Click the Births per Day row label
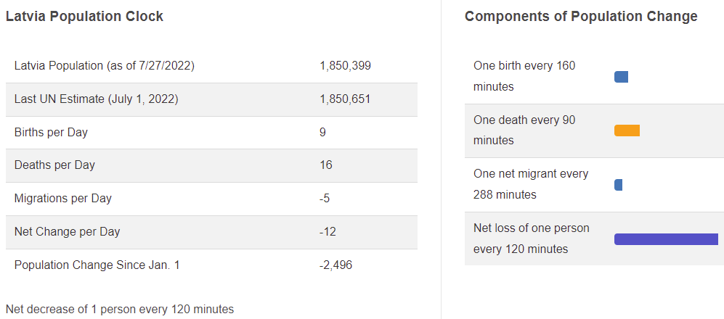This screenshot has width=724, height=319. [x=52, y=132]
